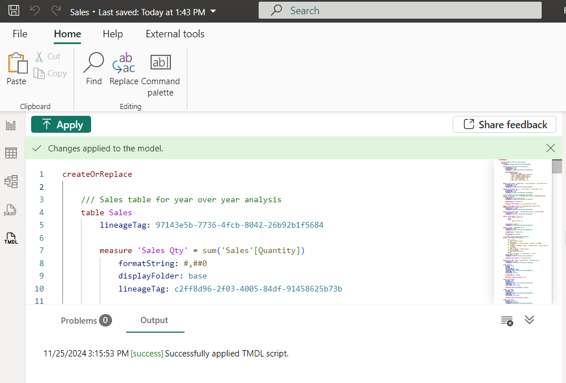Screen dimensions: 566x383
Task: Open TMDL view in sidebar
Action: tap(11, 238)
